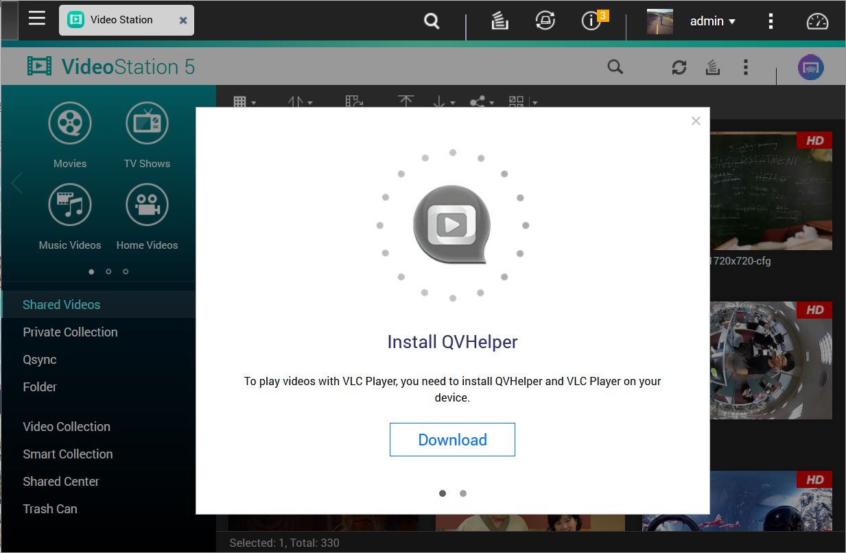
Task: Select the Home Videos category icon
Action: point(147,205)
